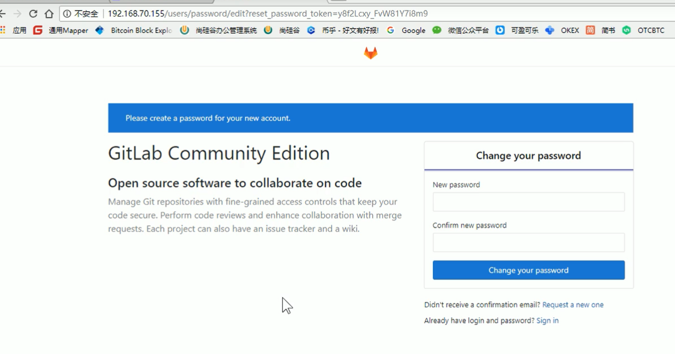The height and width of the screenshot is (354, 675).
Task: Open the 应用 apps bookmark
Action: point(14,30)
